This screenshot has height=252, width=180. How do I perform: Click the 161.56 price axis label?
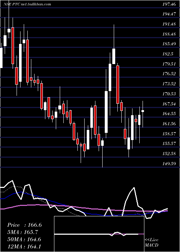coord(169,123)
